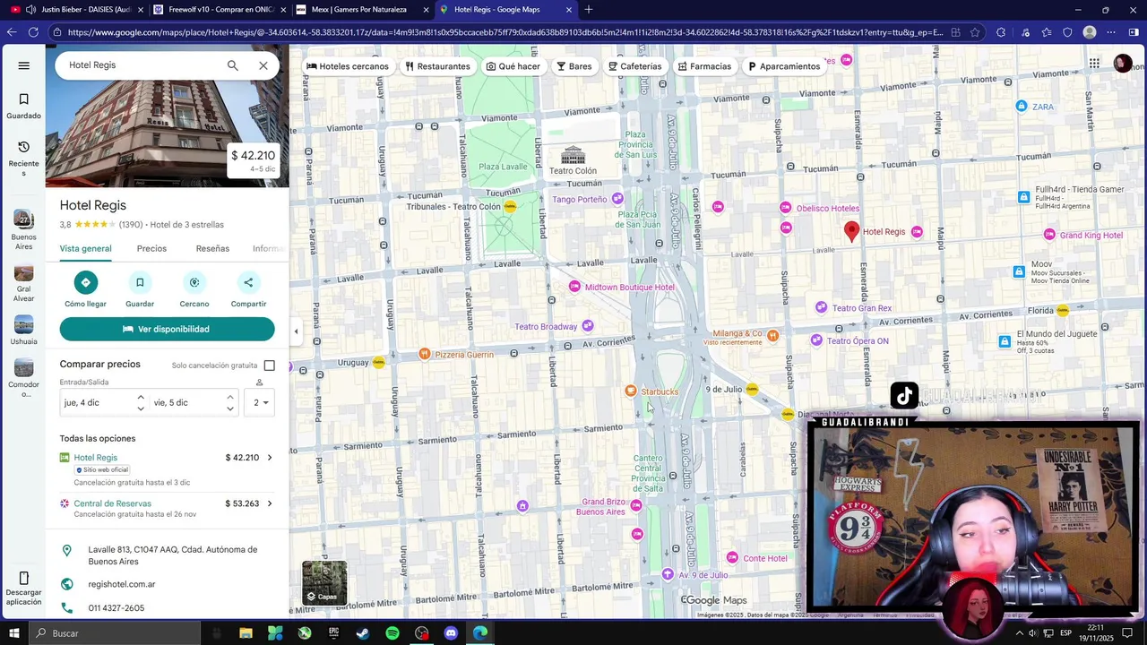This screenshot has height=645, width=1147.
Task: Click the Hotel Regis red map pin
Action: click(x=852, y=232)
